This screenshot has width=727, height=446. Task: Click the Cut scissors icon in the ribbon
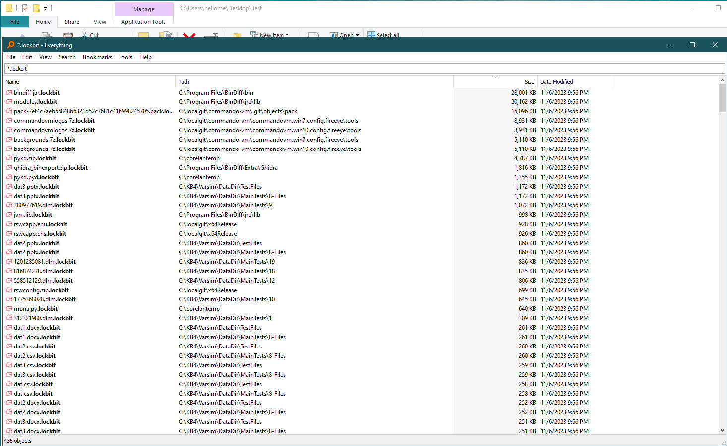[84, 35]
